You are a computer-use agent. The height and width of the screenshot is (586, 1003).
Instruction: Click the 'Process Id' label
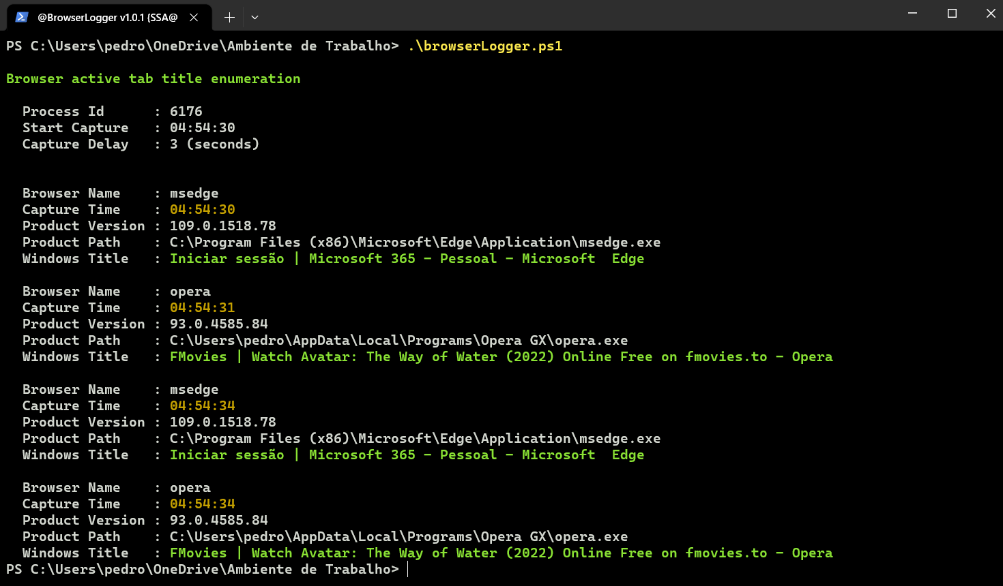coord(63,112)
